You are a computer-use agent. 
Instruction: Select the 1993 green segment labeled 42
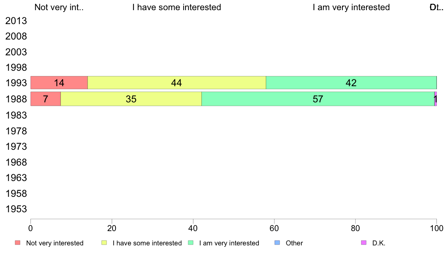pos(351,83)
